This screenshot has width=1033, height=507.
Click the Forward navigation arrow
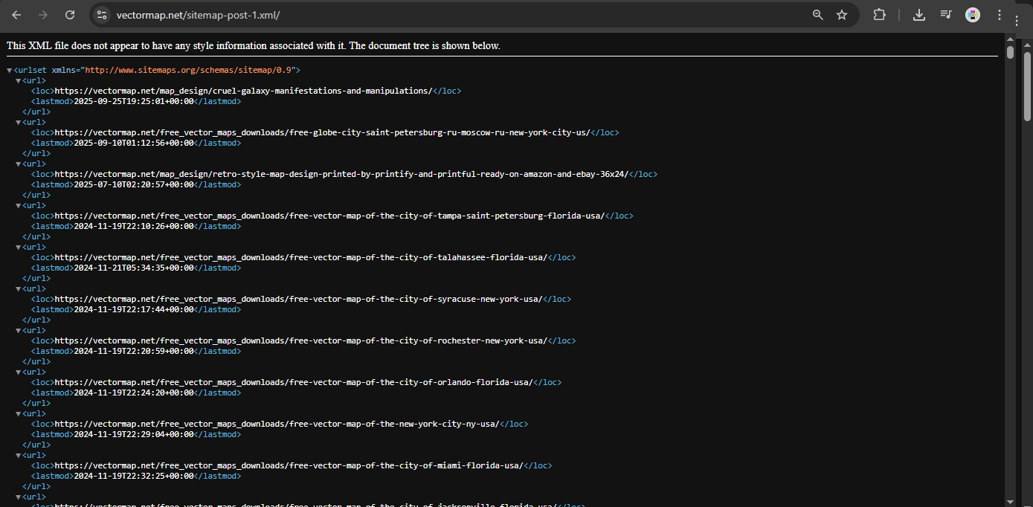pos(43,14)
